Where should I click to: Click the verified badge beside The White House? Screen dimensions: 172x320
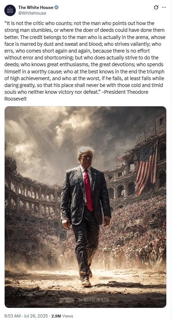57,8
